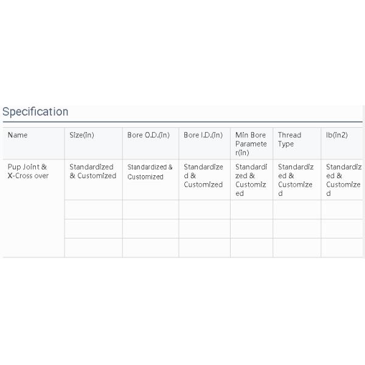Click Standardized & Customized under Bore O.D.(in)
365x365 pixels.
point(150,172)
